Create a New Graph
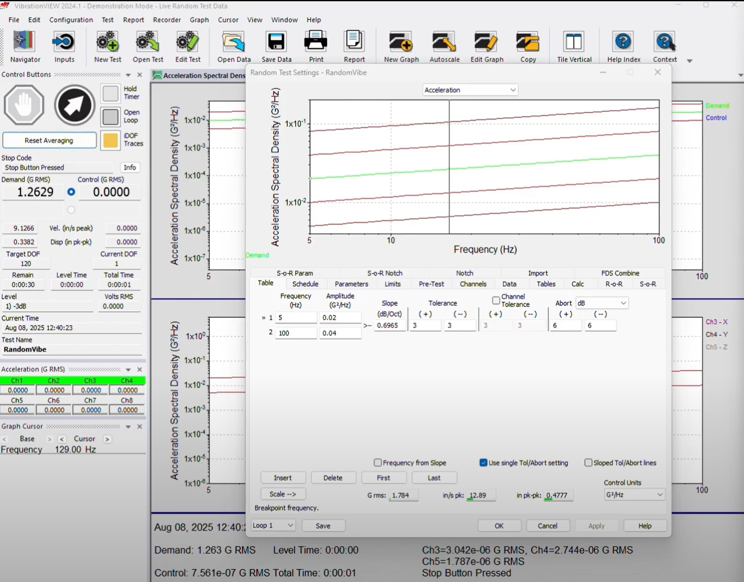The width and height of the screenshot is (744, 582). coord(400,46)
